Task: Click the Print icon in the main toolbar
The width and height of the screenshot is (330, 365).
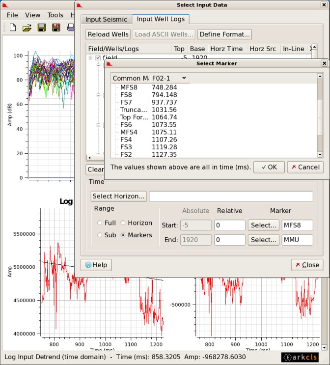Action: point(71,28)
